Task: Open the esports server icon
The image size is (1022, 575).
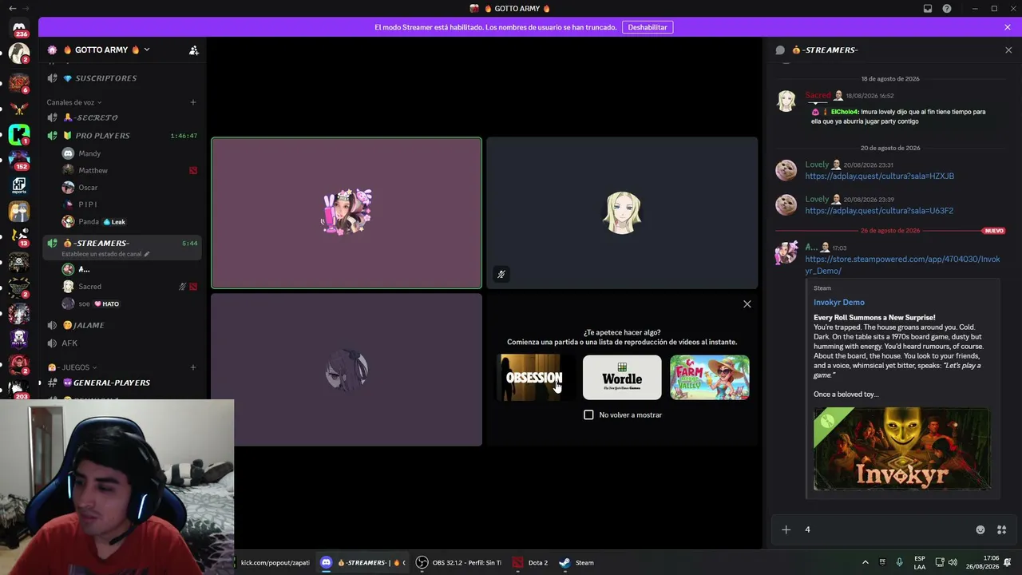Action: (x=19, y=186)
